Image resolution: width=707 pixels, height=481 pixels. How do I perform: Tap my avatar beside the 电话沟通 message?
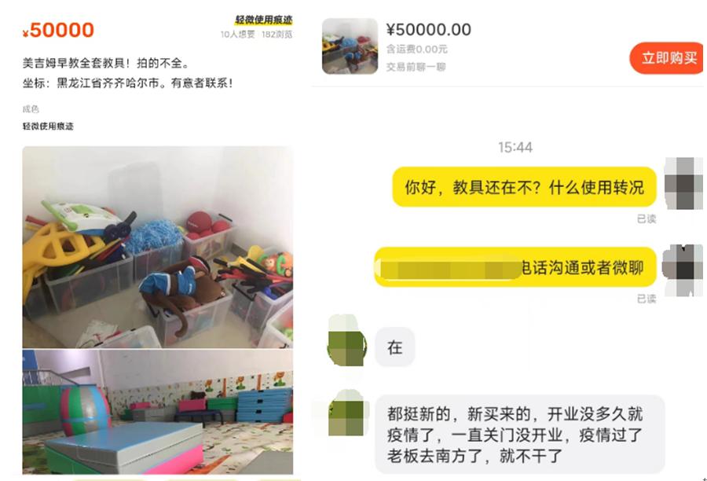(x=683, y=270)
